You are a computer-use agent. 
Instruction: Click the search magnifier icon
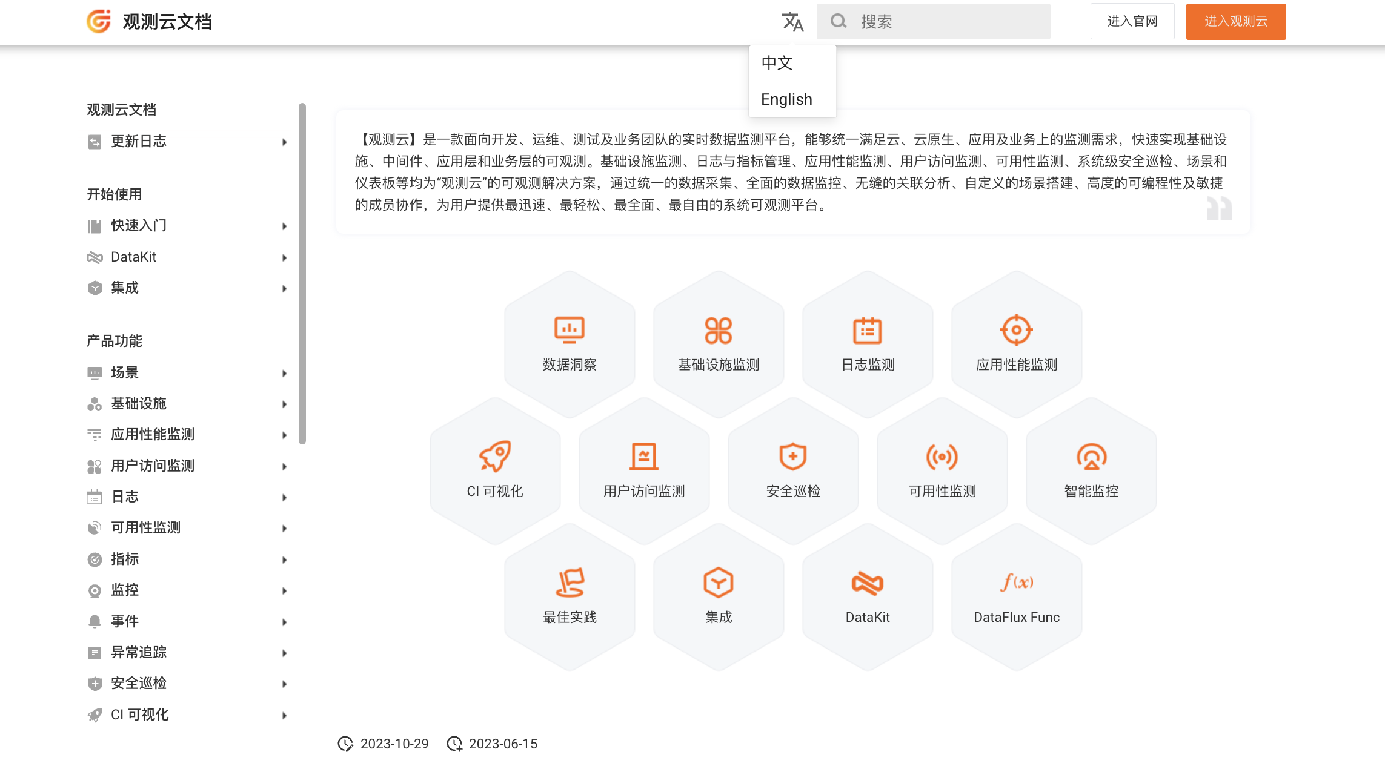point(839,21)
